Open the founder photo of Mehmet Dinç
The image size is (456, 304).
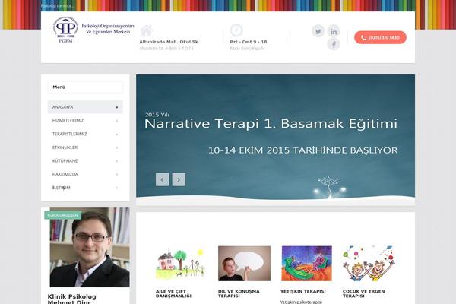coord(90,247)
